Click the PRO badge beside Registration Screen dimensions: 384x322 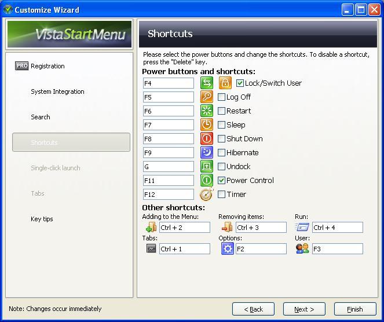(x=21, y=66)
